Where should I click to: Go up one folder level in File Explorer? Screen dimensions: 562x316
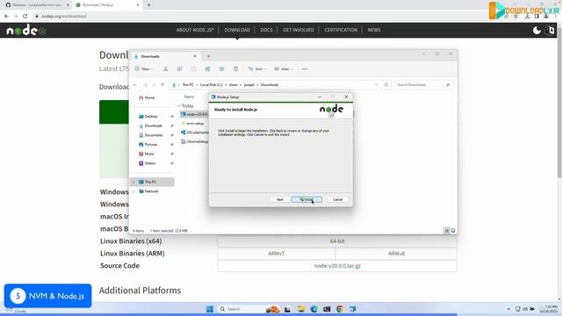(x=162, y=85)
